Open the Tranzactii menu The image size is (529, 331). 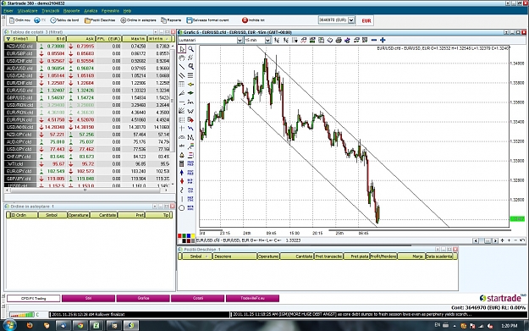51,11
